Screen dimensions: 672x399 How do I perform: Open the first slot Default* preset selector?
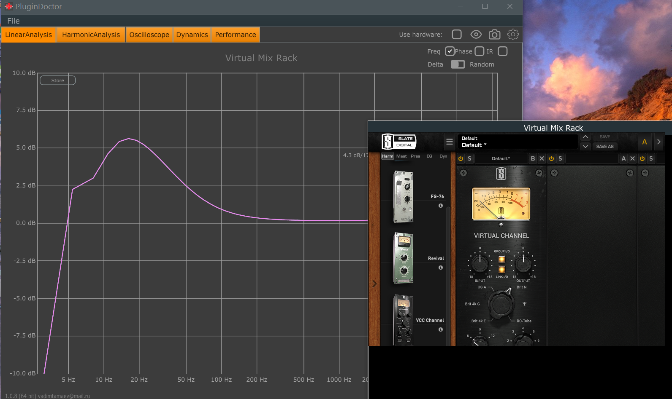(x=501, y=158)
